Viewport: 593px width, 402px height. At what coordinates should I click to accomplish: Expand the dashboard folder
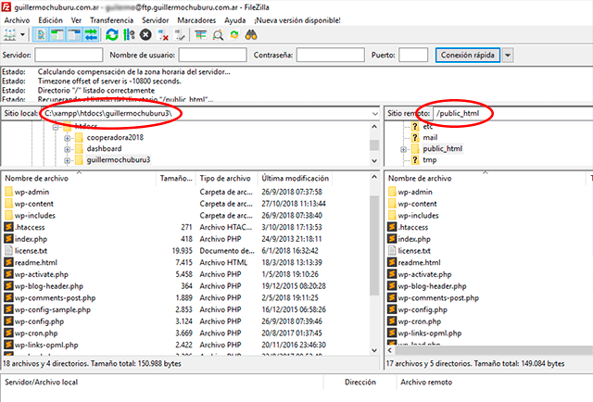coord(68,149)
